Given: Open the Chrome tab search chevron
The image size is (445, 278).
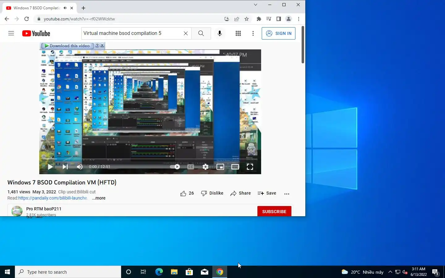Looking at the screenshot, I should 255,5.
